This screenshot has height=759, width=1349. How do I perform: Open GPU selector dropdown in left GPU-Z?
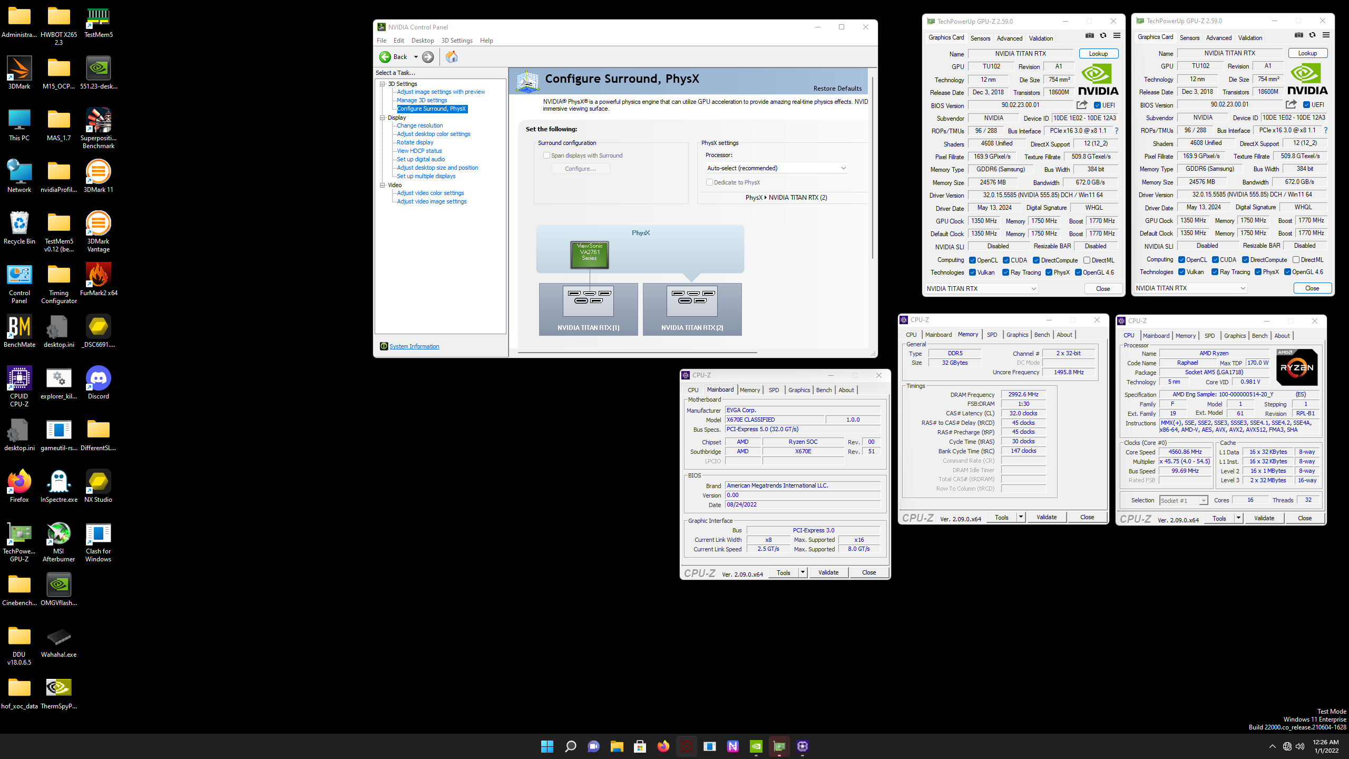pos(982,289)
